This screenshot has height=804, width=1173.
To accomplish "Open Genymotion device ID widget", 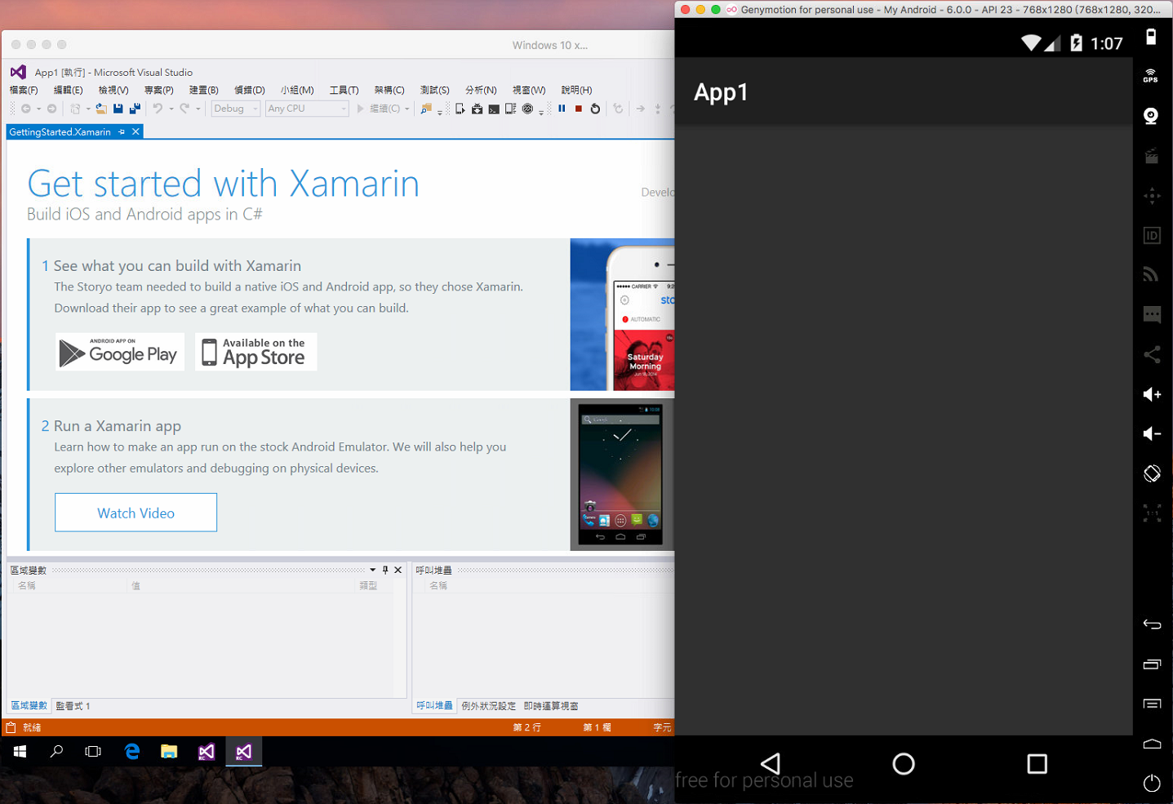I will 1151,236.
